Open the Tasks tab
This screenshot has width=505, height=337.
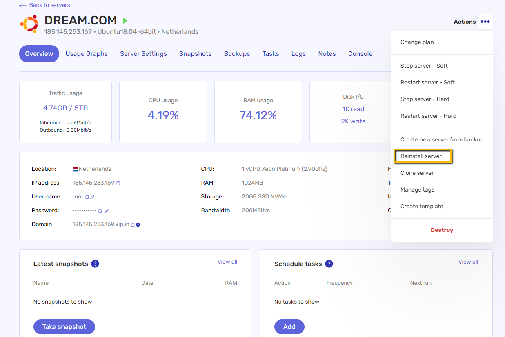[271, 54]
